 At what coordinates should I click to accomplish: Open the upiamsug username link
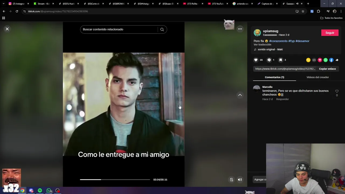[271, 31]
